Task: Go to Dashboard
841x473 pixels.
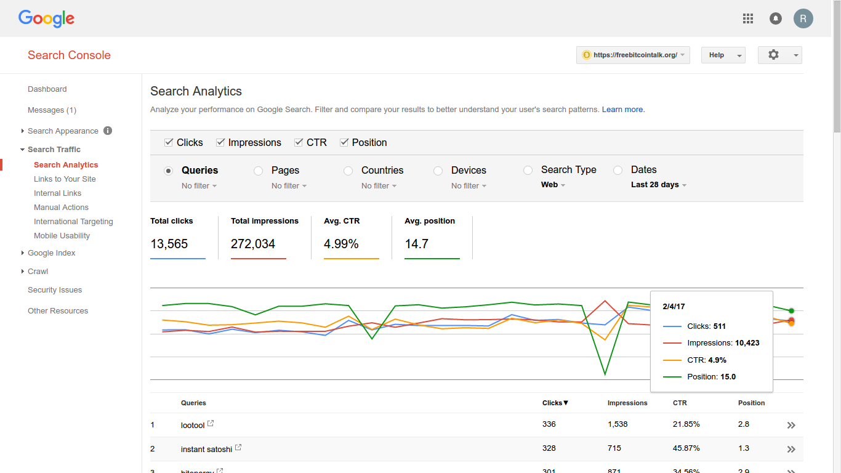Action: pyautogui.click(x=47, y=89)
